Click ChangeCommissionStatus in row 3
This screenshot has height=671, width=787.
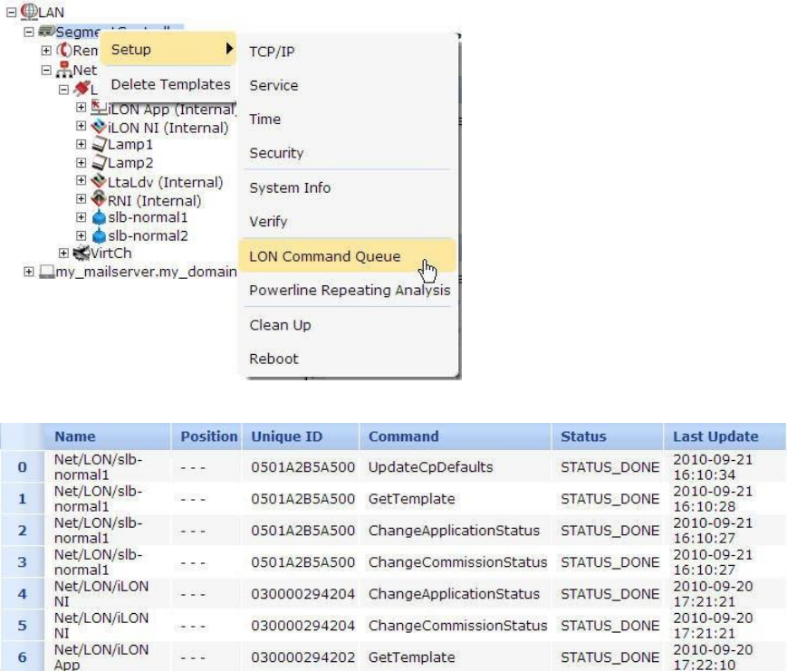[457, 562]
